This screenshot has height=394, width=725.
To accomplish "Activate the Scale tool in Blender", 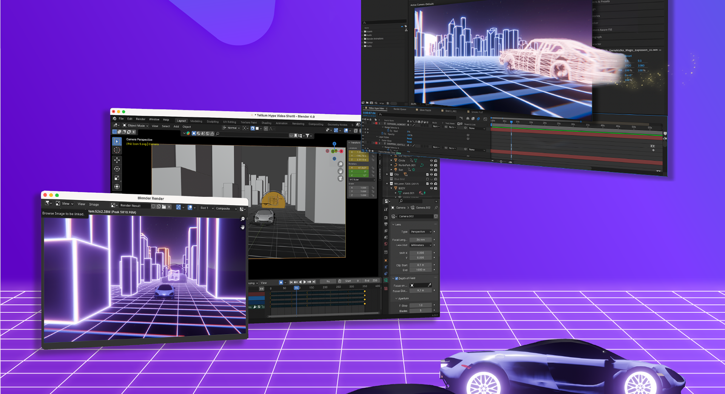I will (117, 178).
